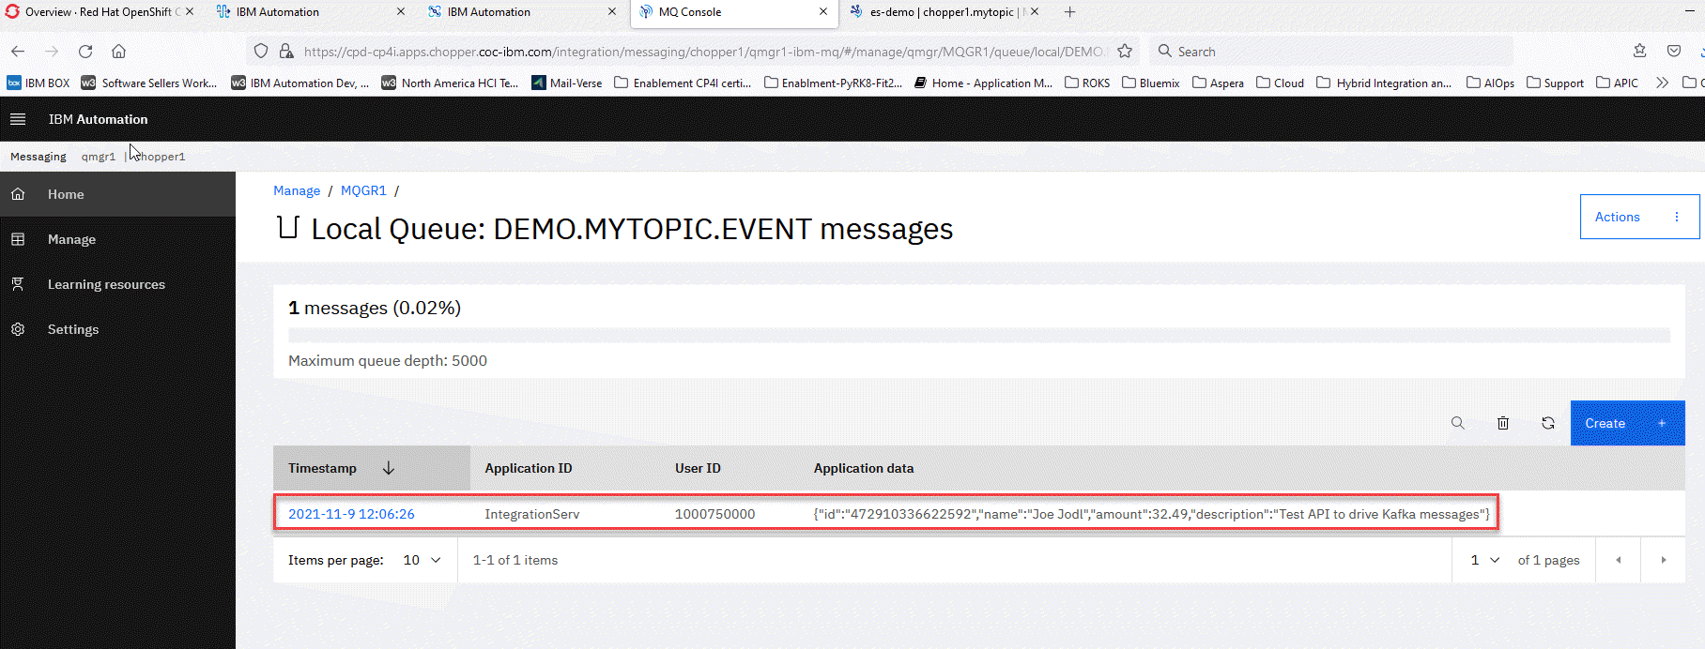This screenshot has height=649, width=1705.
Task: Expand the Items per page dropdown
Action: pyautogui.click(x=422, y=560)
